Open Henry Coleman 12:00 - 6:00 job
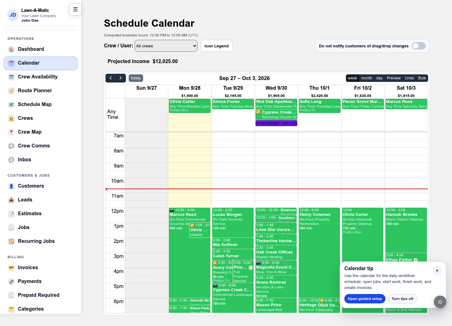The width and height of the screenshot is (452, 326). click(x=319, y=253)
